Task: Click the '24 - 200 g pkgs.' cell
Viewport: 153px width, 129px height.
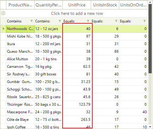Action: click(x=49, y=112)
